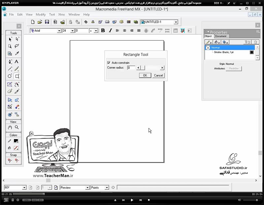Toggle Italic text formatting

pos(110,30)
